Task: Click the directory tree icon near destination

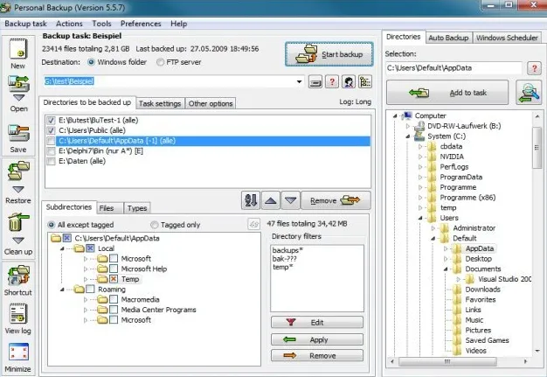Action: (x=365, y=82)
